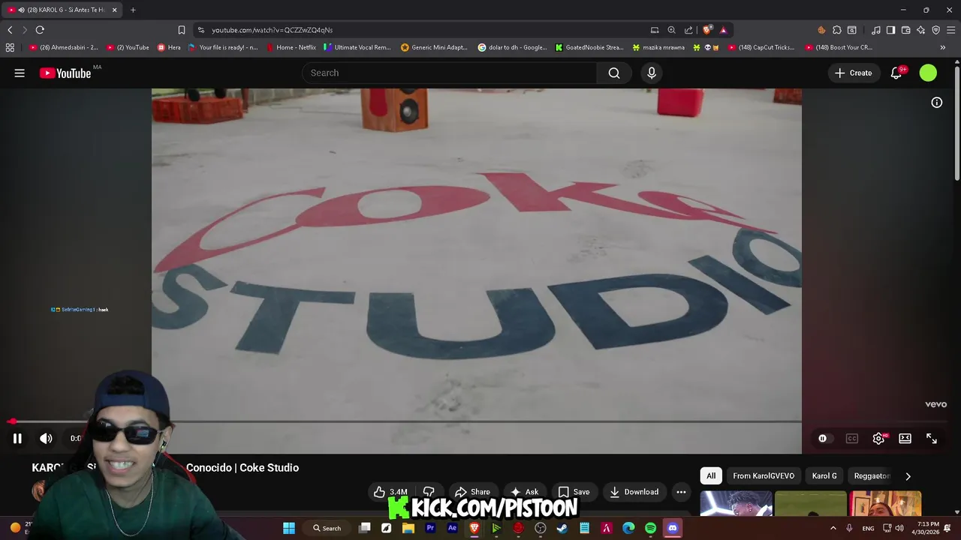Open new browser tab

pos(133,10)
